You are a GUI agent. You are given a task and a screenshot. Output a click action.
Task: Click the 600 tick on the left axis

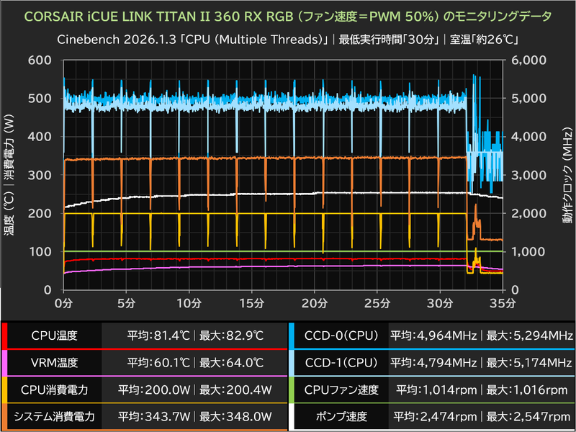[x=40, y=60]
